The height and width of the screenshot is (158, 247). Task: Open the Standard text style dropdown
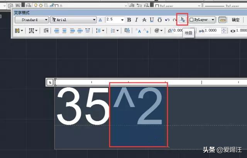pyautogui.click(x=32, y=20)
